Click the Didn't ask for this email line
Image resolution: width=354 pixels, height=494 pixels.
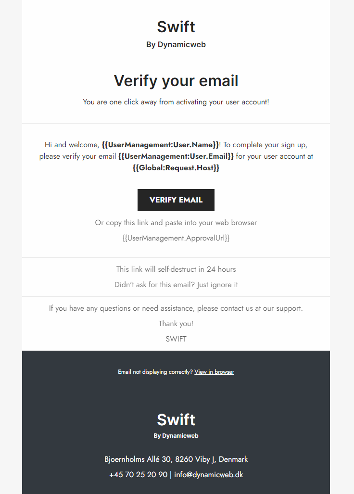[176, 285]
